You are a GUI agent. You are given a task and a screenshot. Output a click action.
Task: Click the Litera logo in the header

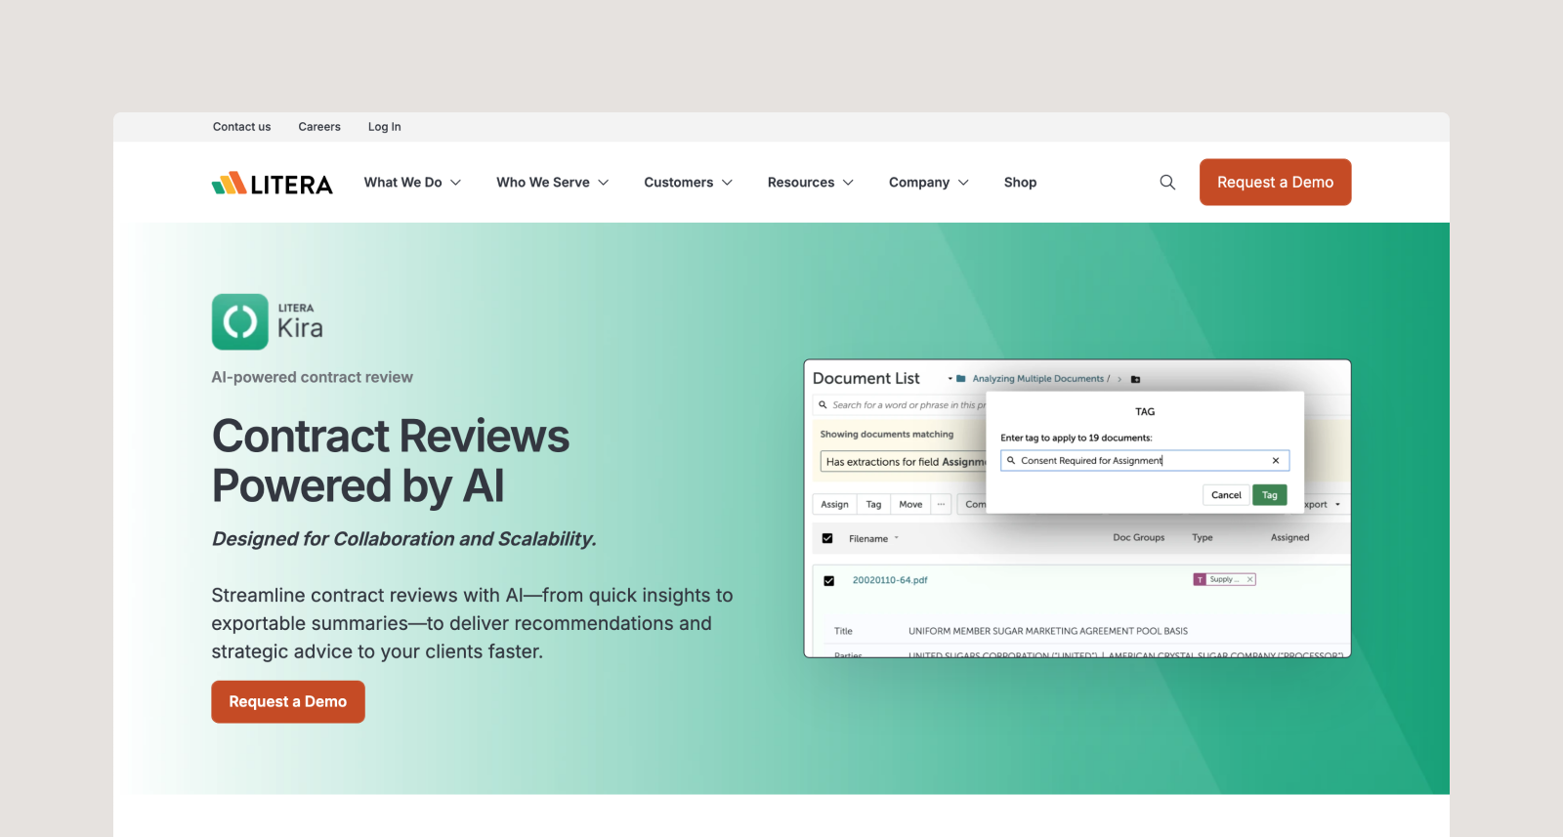[272, 183]
